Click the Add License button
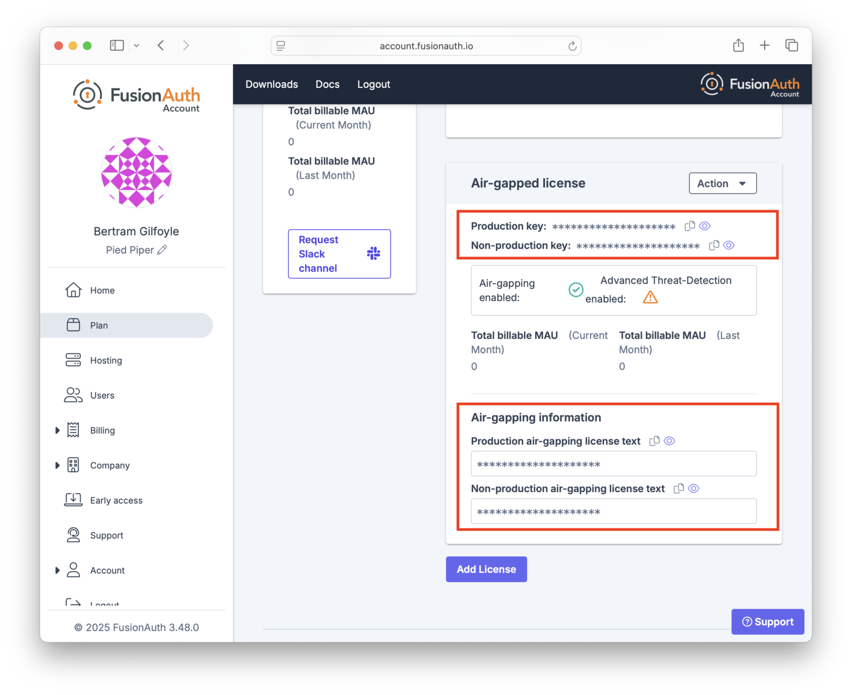Image resolution: width=852 pixels, height=695 pixels. coord(486,569)
